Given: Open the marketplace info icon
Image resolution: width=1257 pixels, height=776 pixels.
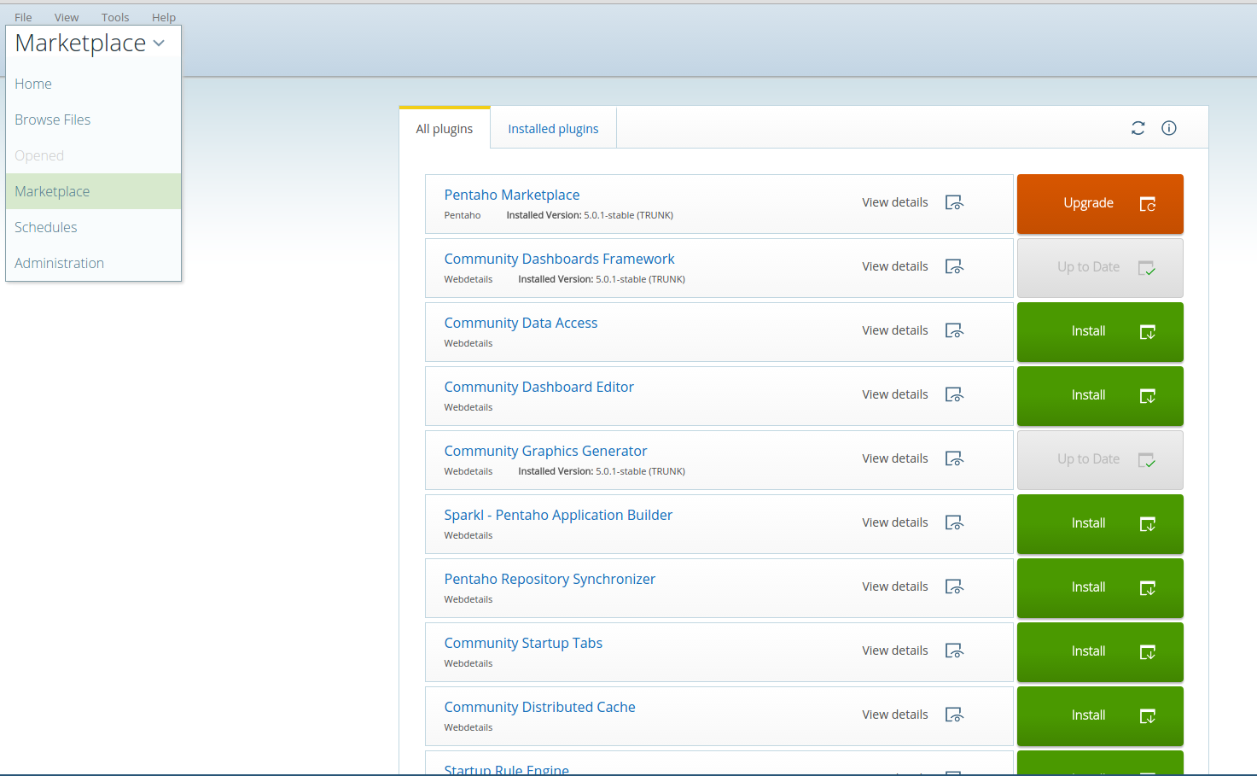Looking at the screenshot, I should point(1169,128).
